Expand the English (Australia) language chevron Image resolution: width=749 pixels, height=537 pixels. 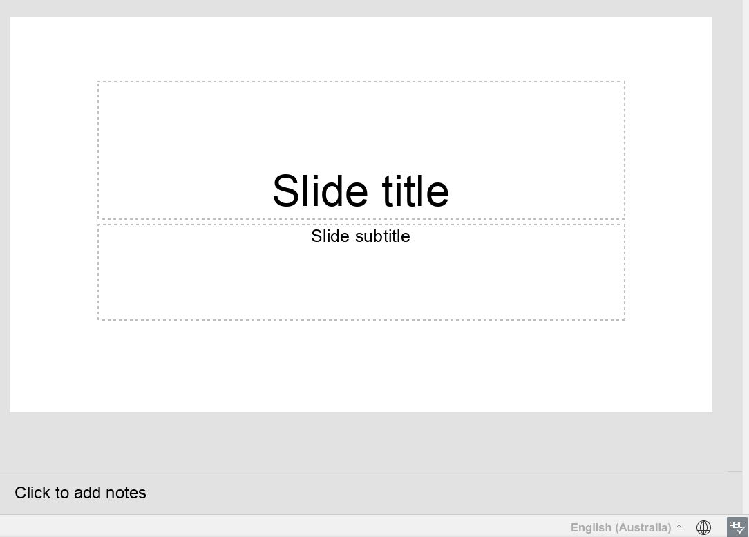pos(679,527)
